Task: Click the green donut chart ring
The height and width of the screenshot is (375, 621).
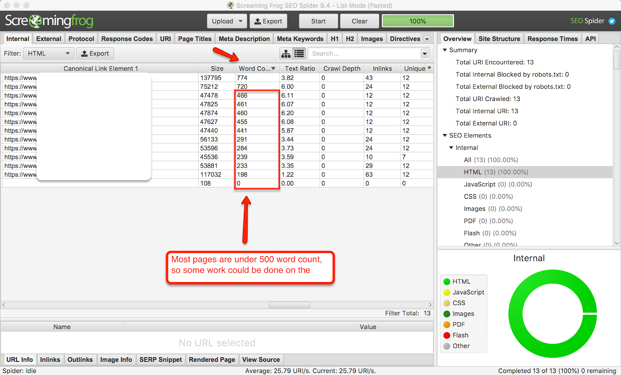Action: (x=515, y=314)
